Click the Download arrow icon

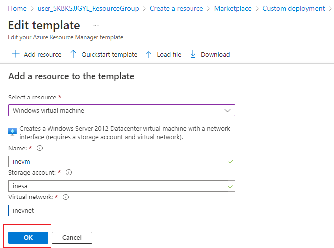[193, 54]
